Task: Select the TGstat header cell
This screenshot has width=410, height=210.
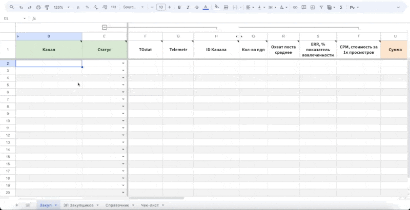Action: coord(146,49)
